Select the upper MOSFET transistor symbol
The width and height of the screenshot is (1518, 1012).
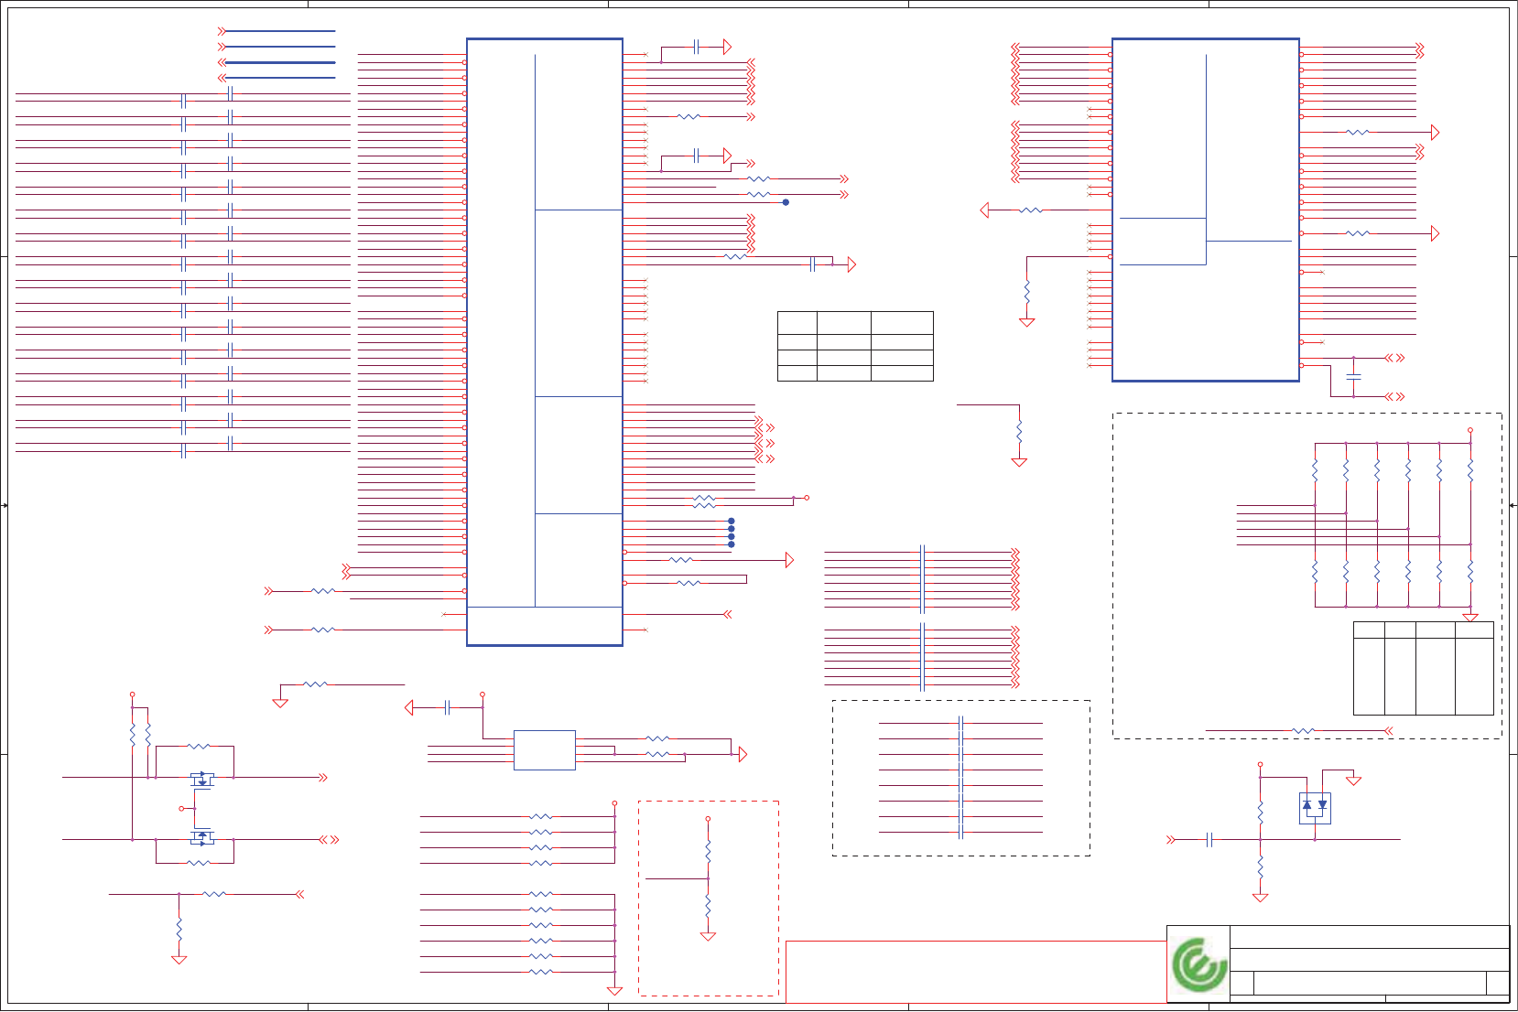click(202, 780)
